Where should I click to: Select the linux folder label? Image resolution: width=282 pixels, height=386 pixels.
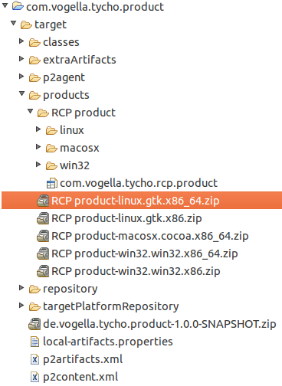click(x=72, y=130)
